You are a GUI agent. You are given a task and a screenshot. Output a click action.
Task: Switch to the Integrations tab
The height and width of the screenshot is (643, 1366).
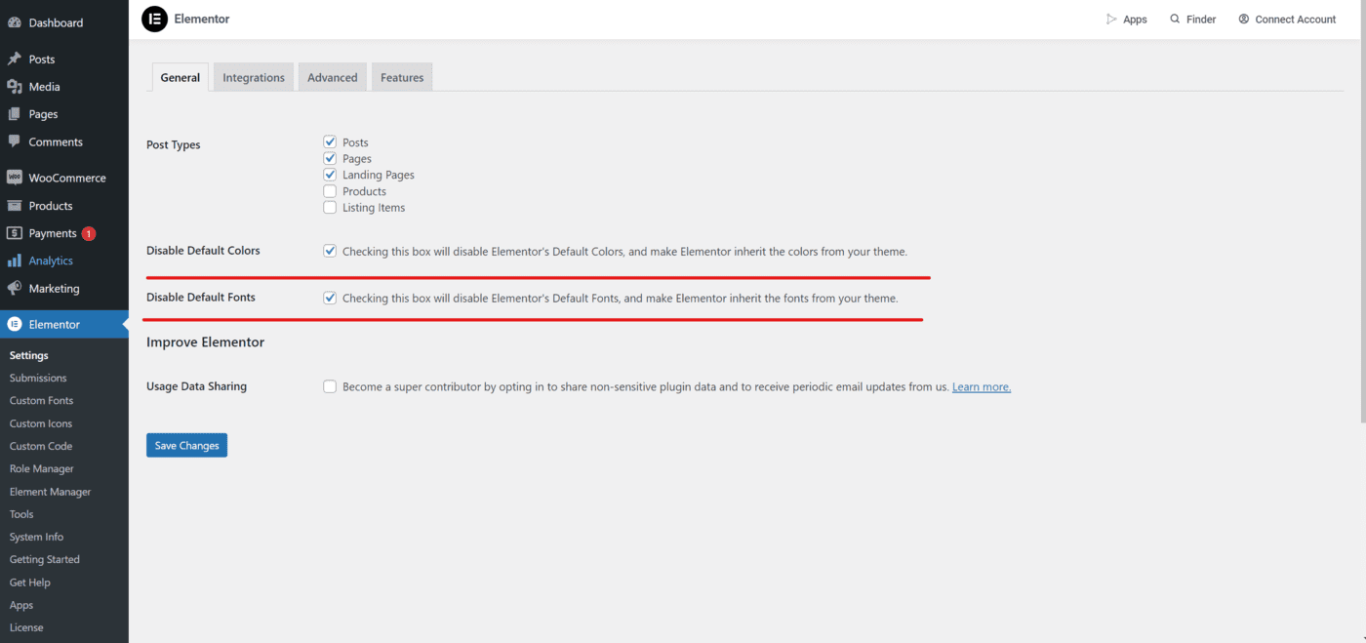pyautogui.click(x=254, y=78)
